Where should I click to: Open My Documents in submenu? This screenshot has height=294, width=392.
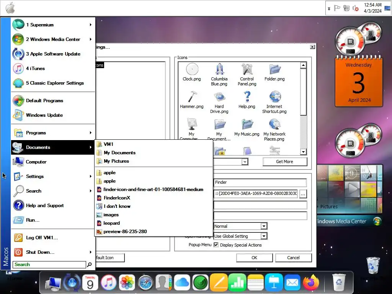click(154, 153)
